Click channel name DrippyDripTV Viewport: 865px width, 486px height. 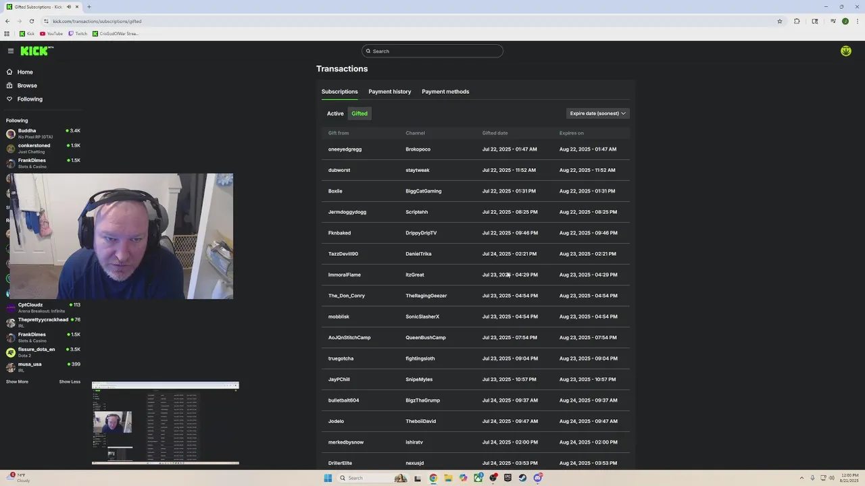point(421,233)
